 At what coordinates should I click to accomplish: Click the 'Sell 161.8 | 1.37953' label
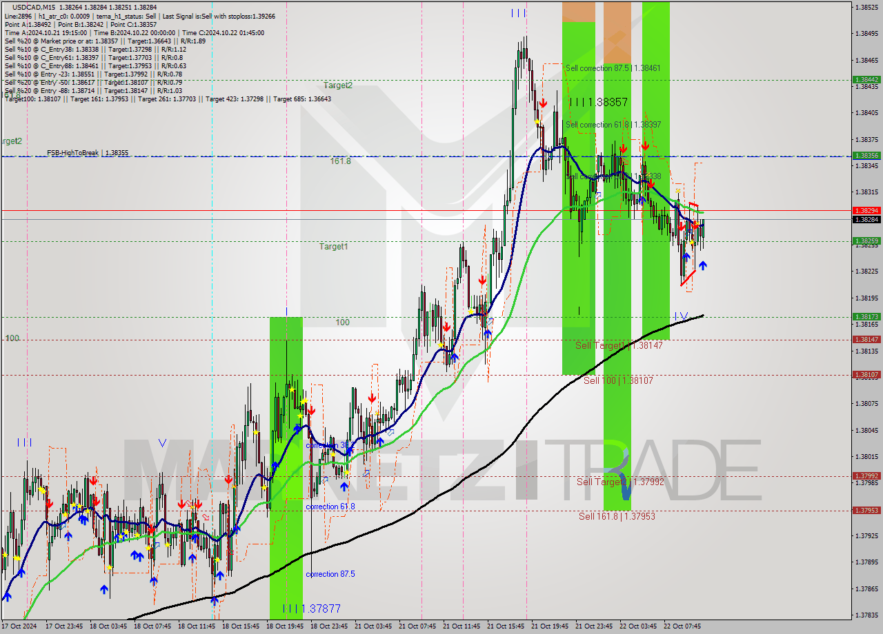617,516
